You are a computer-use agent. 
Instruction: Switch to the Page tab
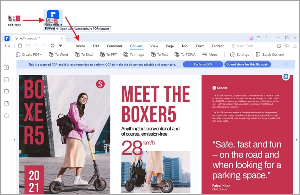pyautogui.click(x=170, y=46)
